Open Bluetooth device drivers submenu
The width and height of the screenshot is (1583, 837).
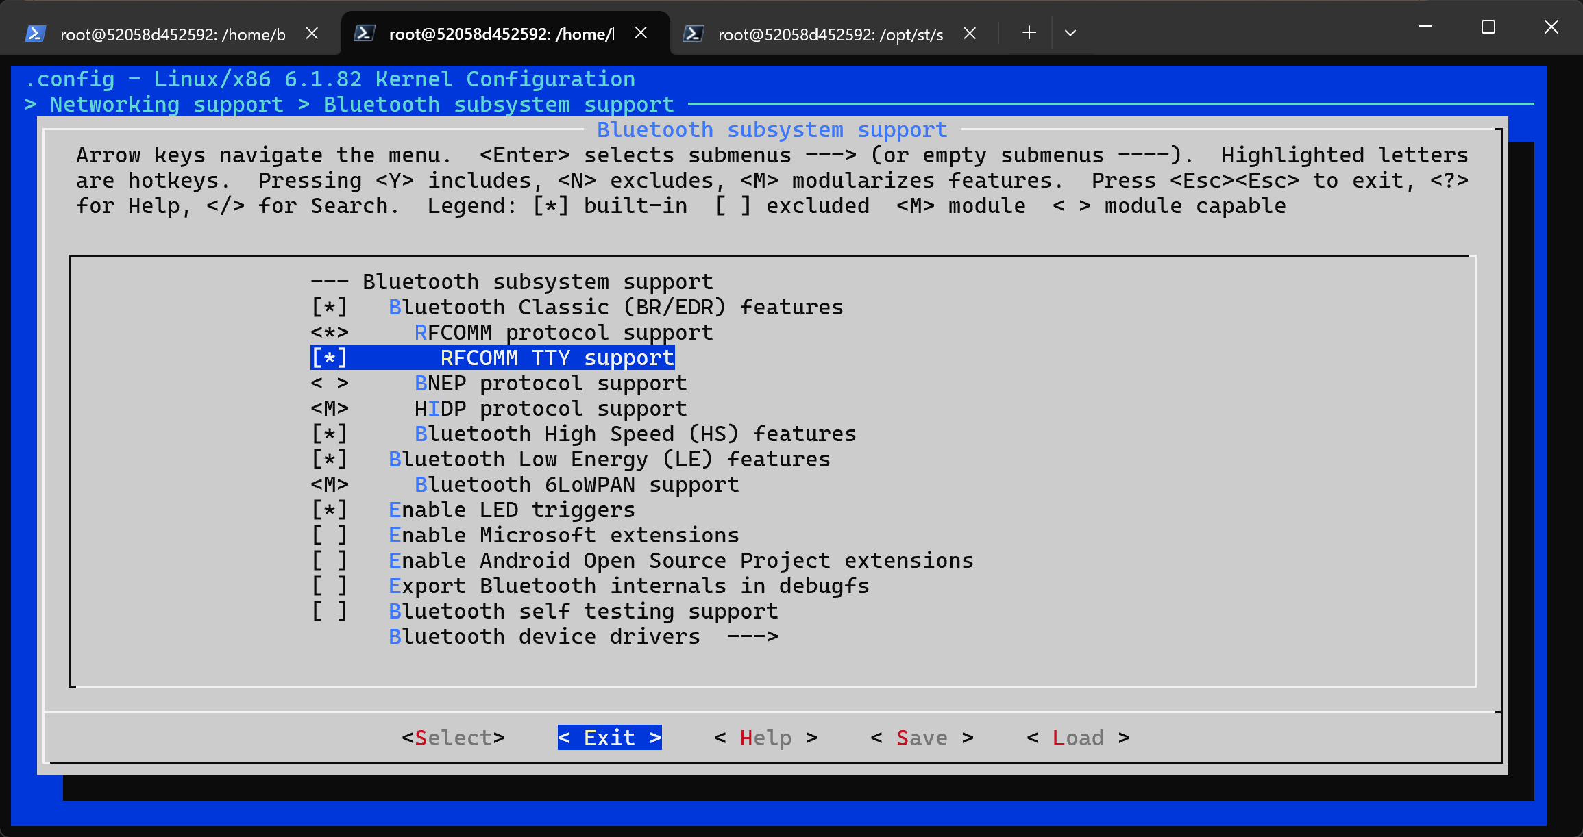click(582, 636)
